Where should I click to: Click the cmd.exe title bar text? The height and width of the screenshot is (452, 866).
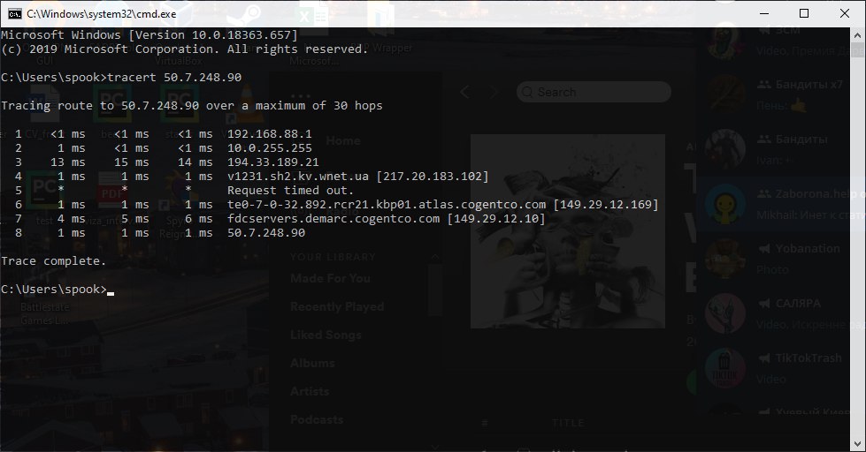102,14
